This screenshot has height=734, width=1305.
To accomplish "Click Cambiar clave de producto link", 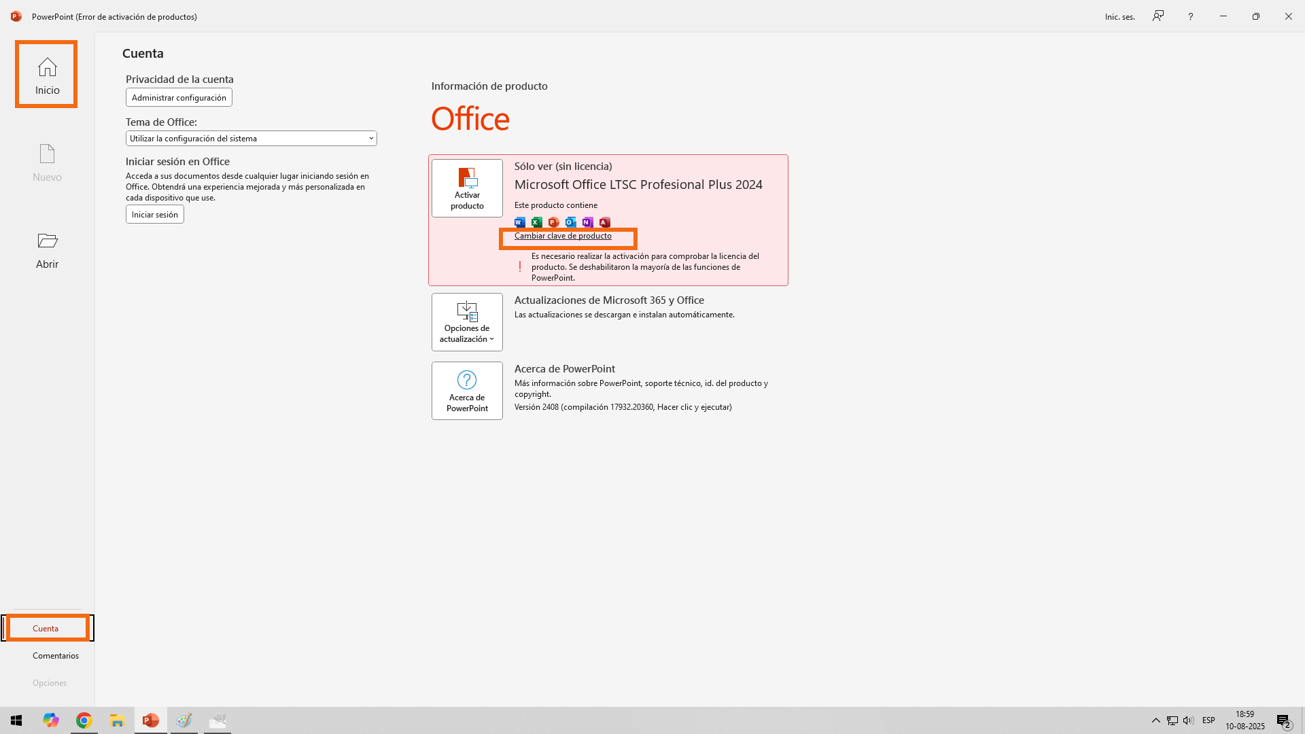I will [x=563, y=236].
